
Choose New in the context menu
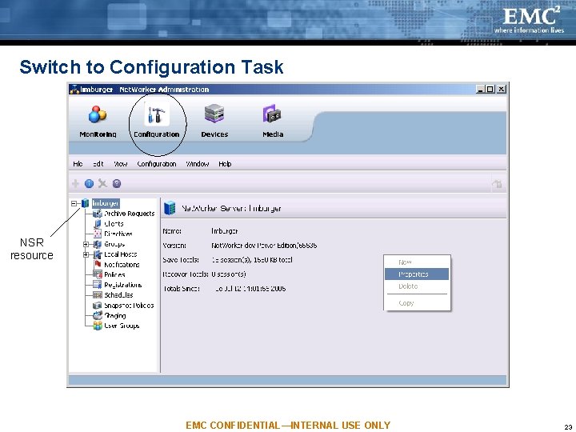(x=417, y=262)
